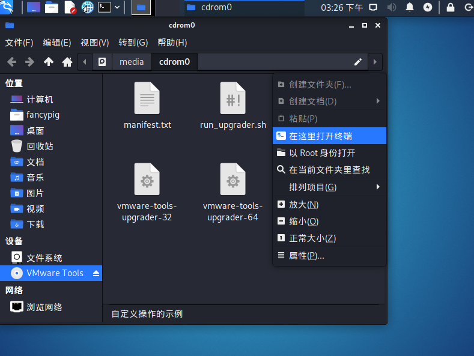
Task: Select VMware Tools device in sidebar
Action: tap(51, 273)
